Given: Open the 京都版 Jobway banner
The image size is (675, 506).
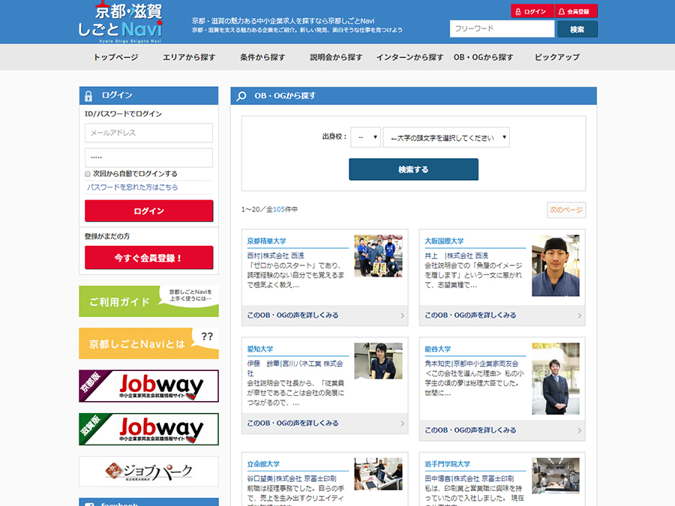Looking at the screenshot, I should [148, 386].
